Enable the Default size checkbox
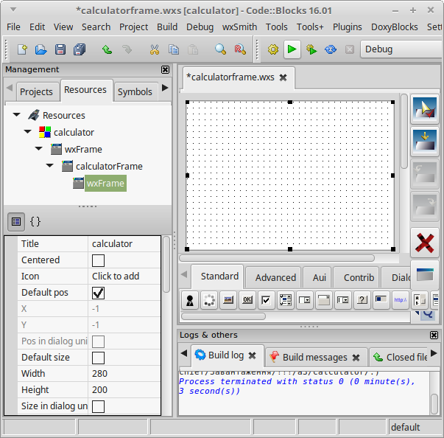 point(98,358)
